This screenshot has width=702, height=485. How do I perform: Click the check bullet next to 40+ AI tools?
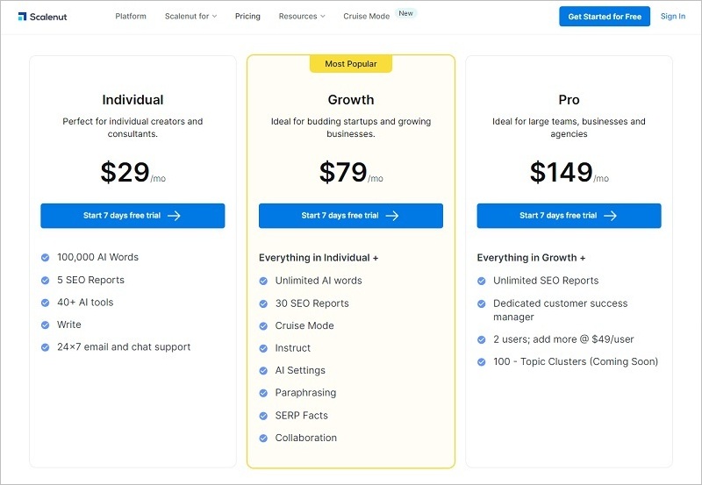coord(45,303)
